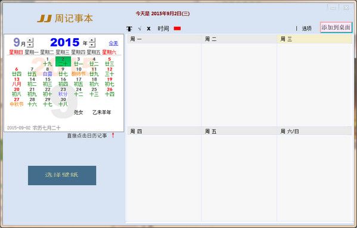This screenshot has width=357, height=228.
Task: Select September 30 in the calendar
Action: coord(63,102)
